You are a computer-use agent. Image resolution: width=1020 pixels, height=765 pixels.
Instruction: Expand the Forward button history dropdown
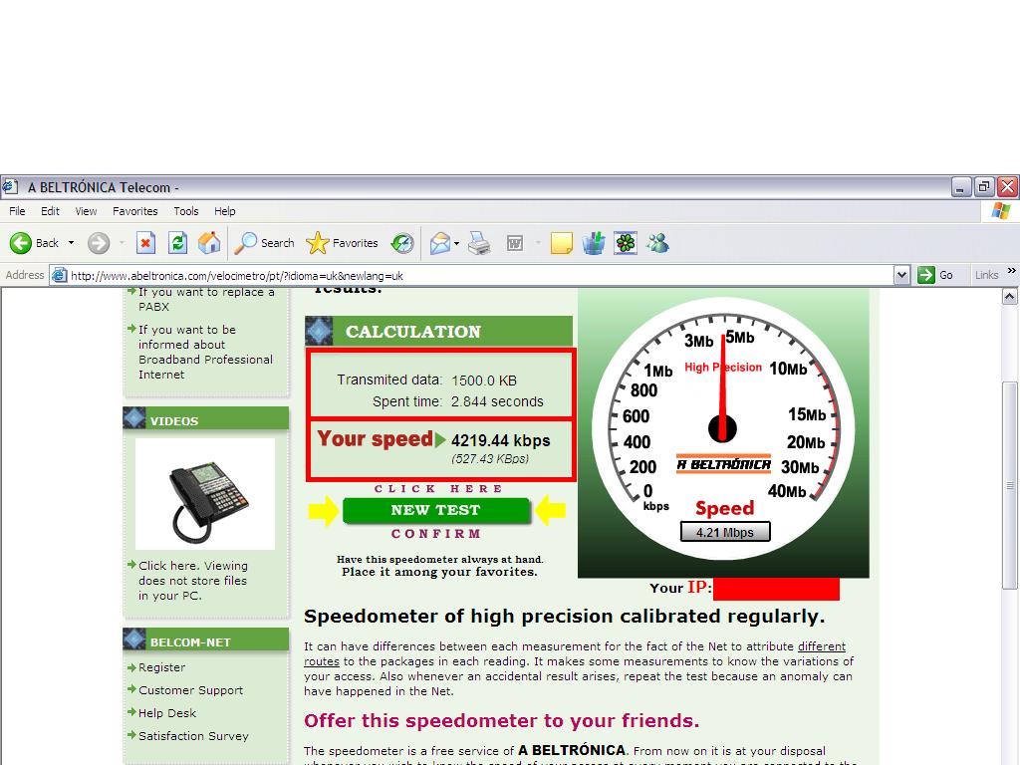[x=122, y=243]
